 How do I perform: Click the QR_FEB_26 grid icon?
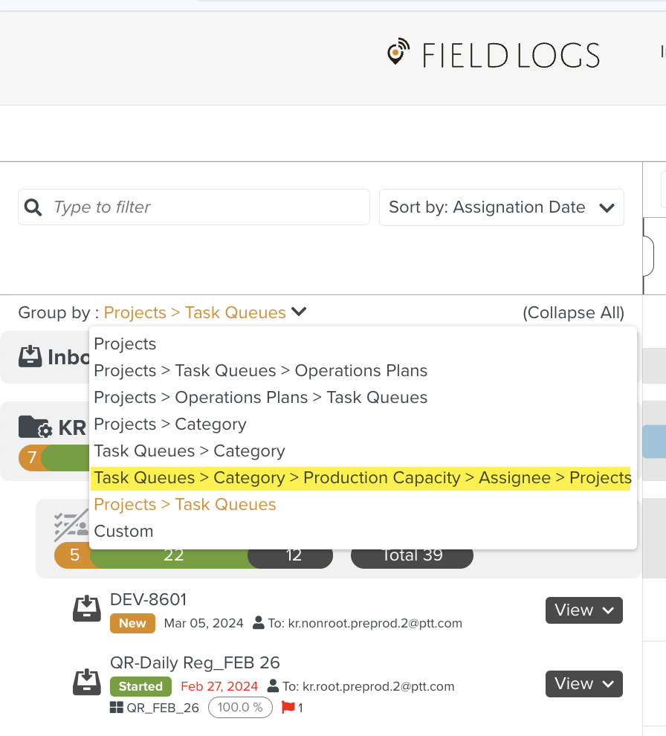117,708
